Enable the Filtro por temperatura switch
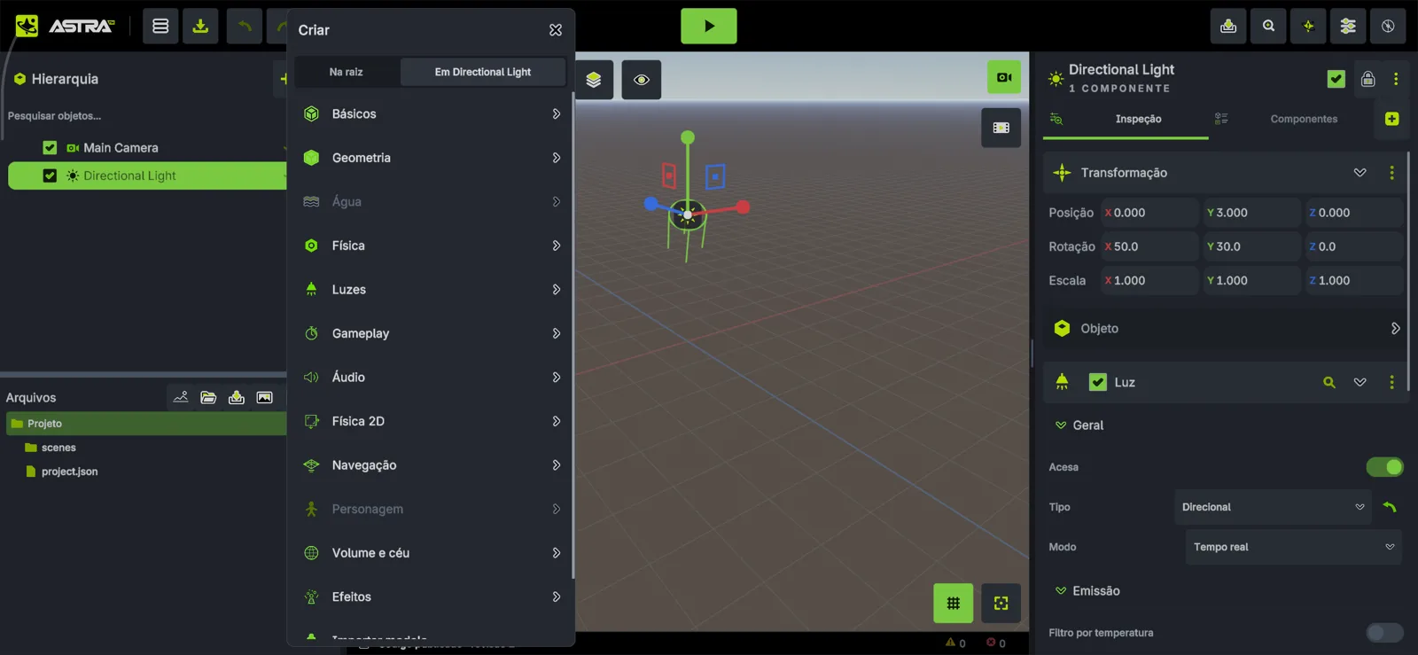This screenshot has width=1418, height=655. 1384,633
